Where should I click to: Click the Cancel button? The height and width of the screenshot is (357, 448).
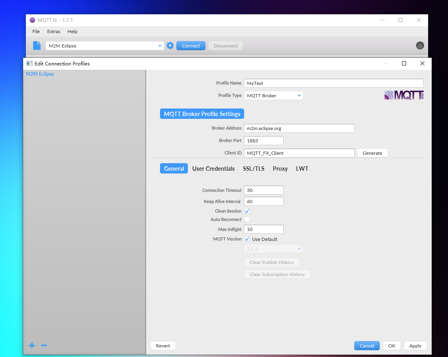click(x=367, y=346)
